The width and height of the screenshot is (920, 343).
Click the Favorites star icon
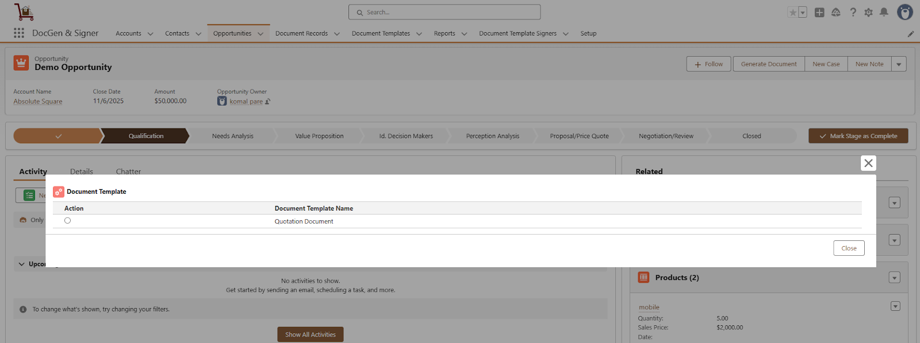point(793,13)
